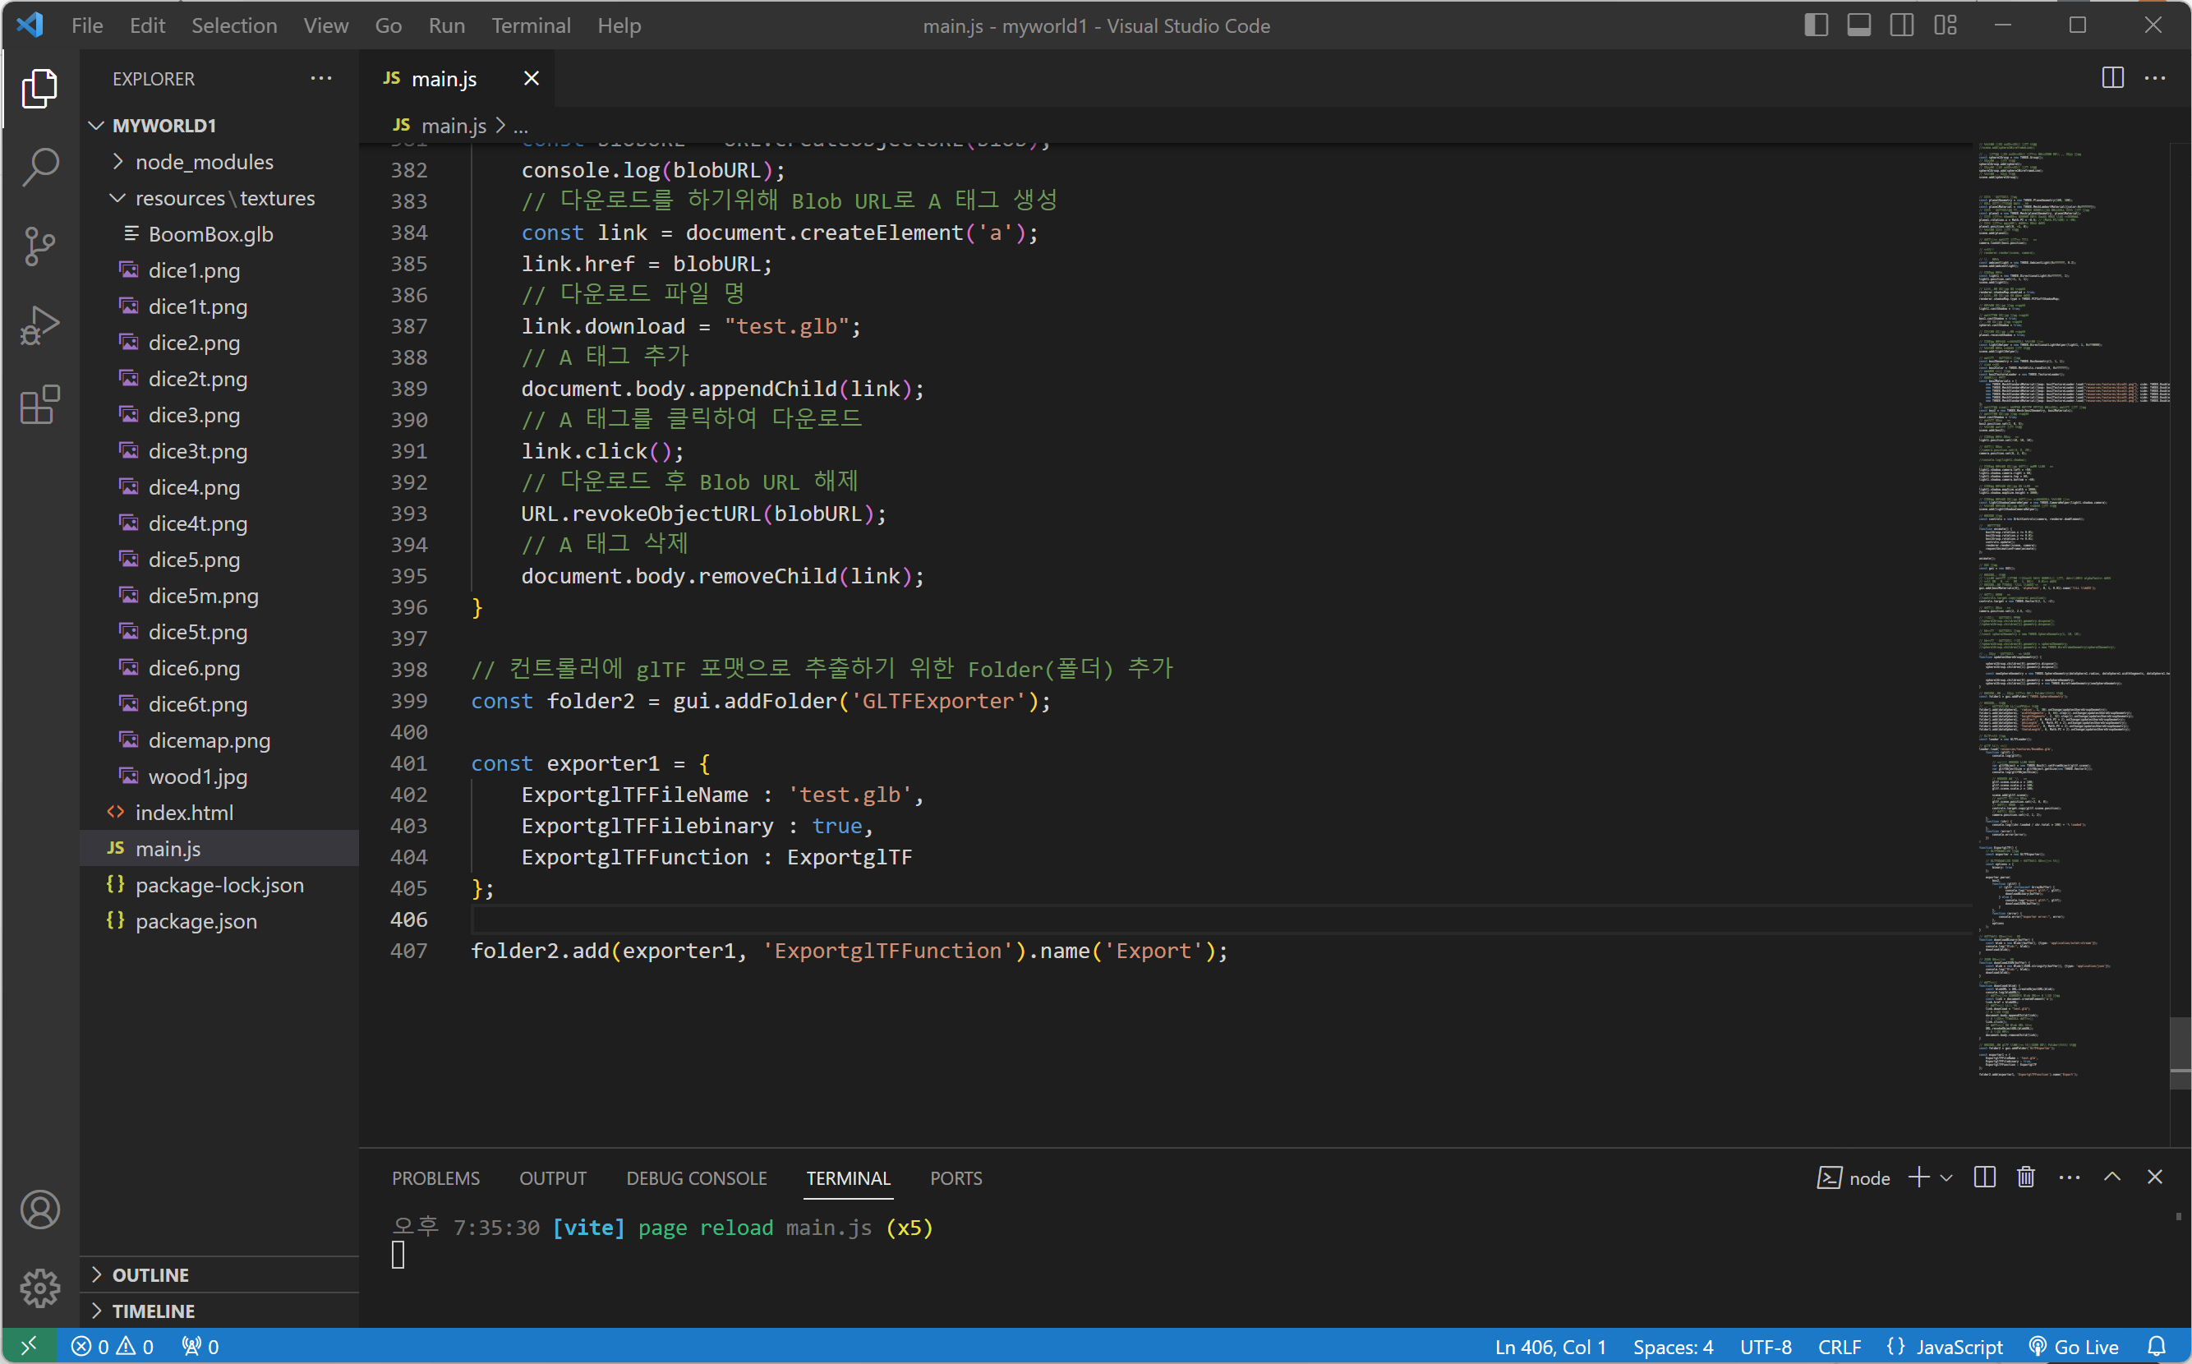Open the Run and Debug view
Viewport: 2192px width, 1364px height.
click(x=39, y=325)
